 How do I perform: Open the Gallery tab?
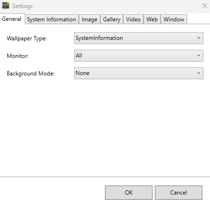pos(112,19)
